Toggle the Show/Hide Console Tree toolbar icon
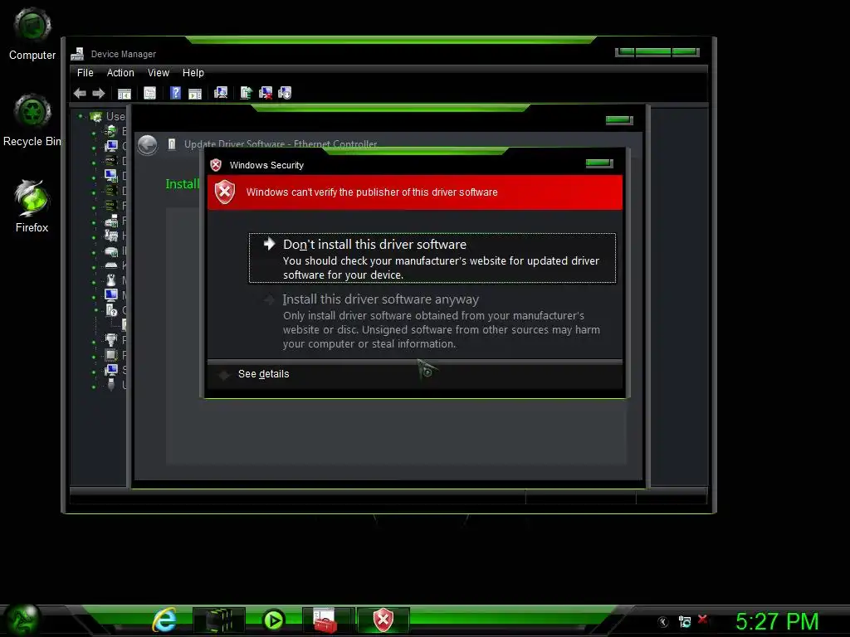The image size is (850, 637). coord(125,93)
